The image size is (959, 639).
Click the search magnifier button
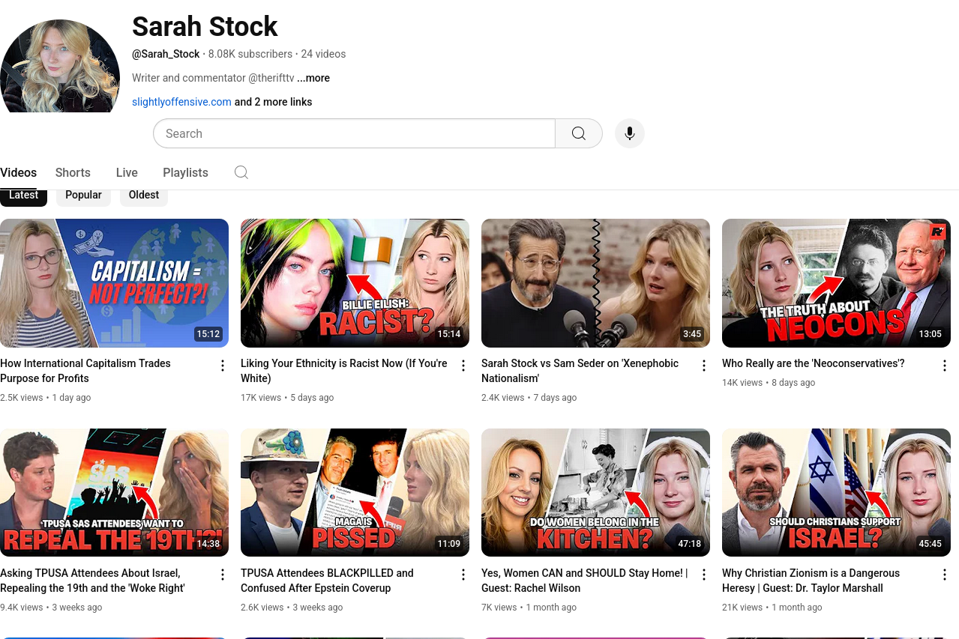579,133
